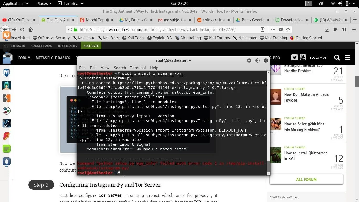Screen dimensions: 359x202
Task: Go back in Firefox
Action: pos(6,29)
